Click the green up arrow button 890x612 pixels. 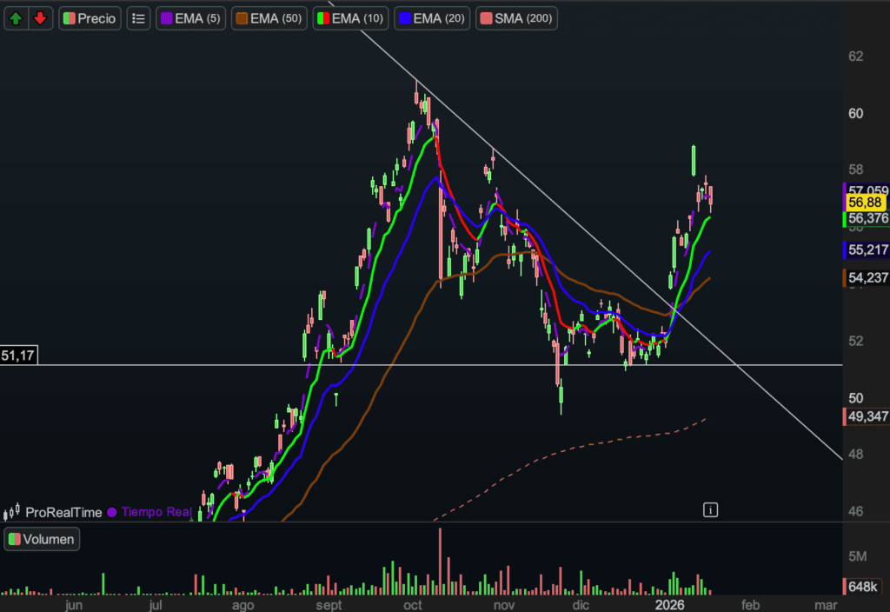17,18
